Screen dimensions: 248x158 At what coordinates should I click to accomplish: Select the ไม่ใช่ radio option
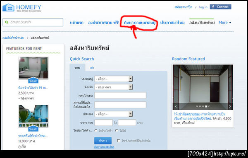[x=117, y=130]
